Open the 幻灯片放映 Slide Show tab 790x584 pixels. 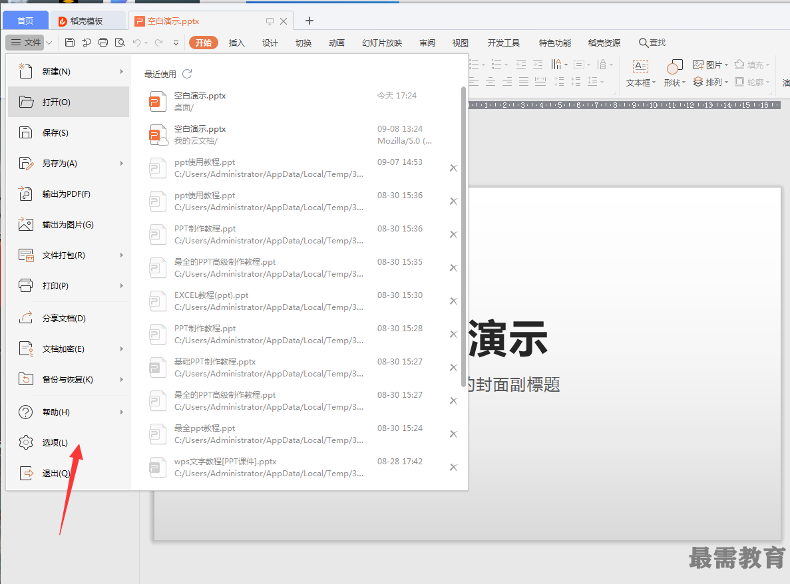382,43
